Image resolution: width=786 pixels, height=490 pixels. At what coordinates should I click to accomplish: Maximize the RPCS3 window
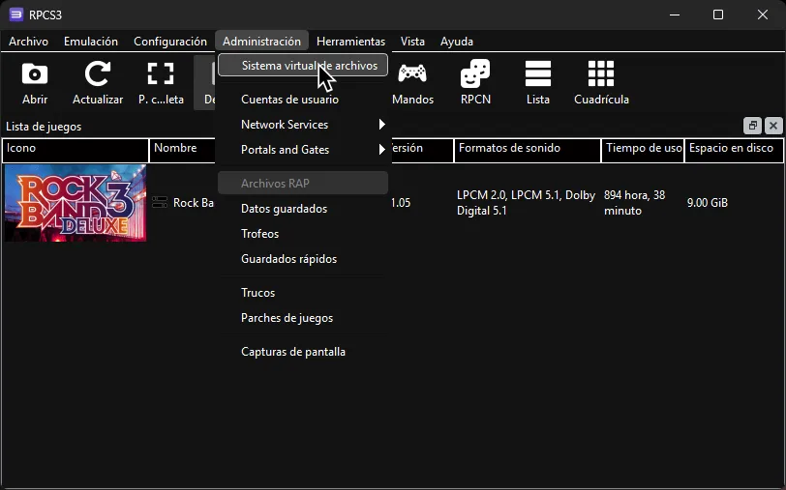point(718,14)
